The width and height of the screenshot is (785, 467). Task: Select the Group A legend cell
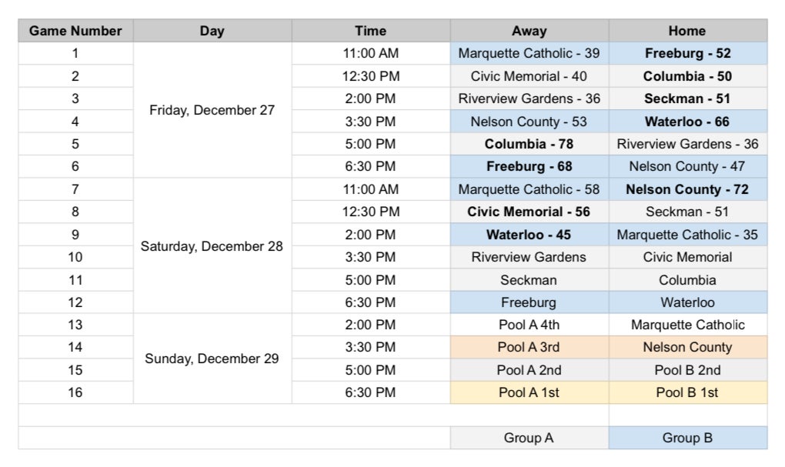[x=529, y=438]
